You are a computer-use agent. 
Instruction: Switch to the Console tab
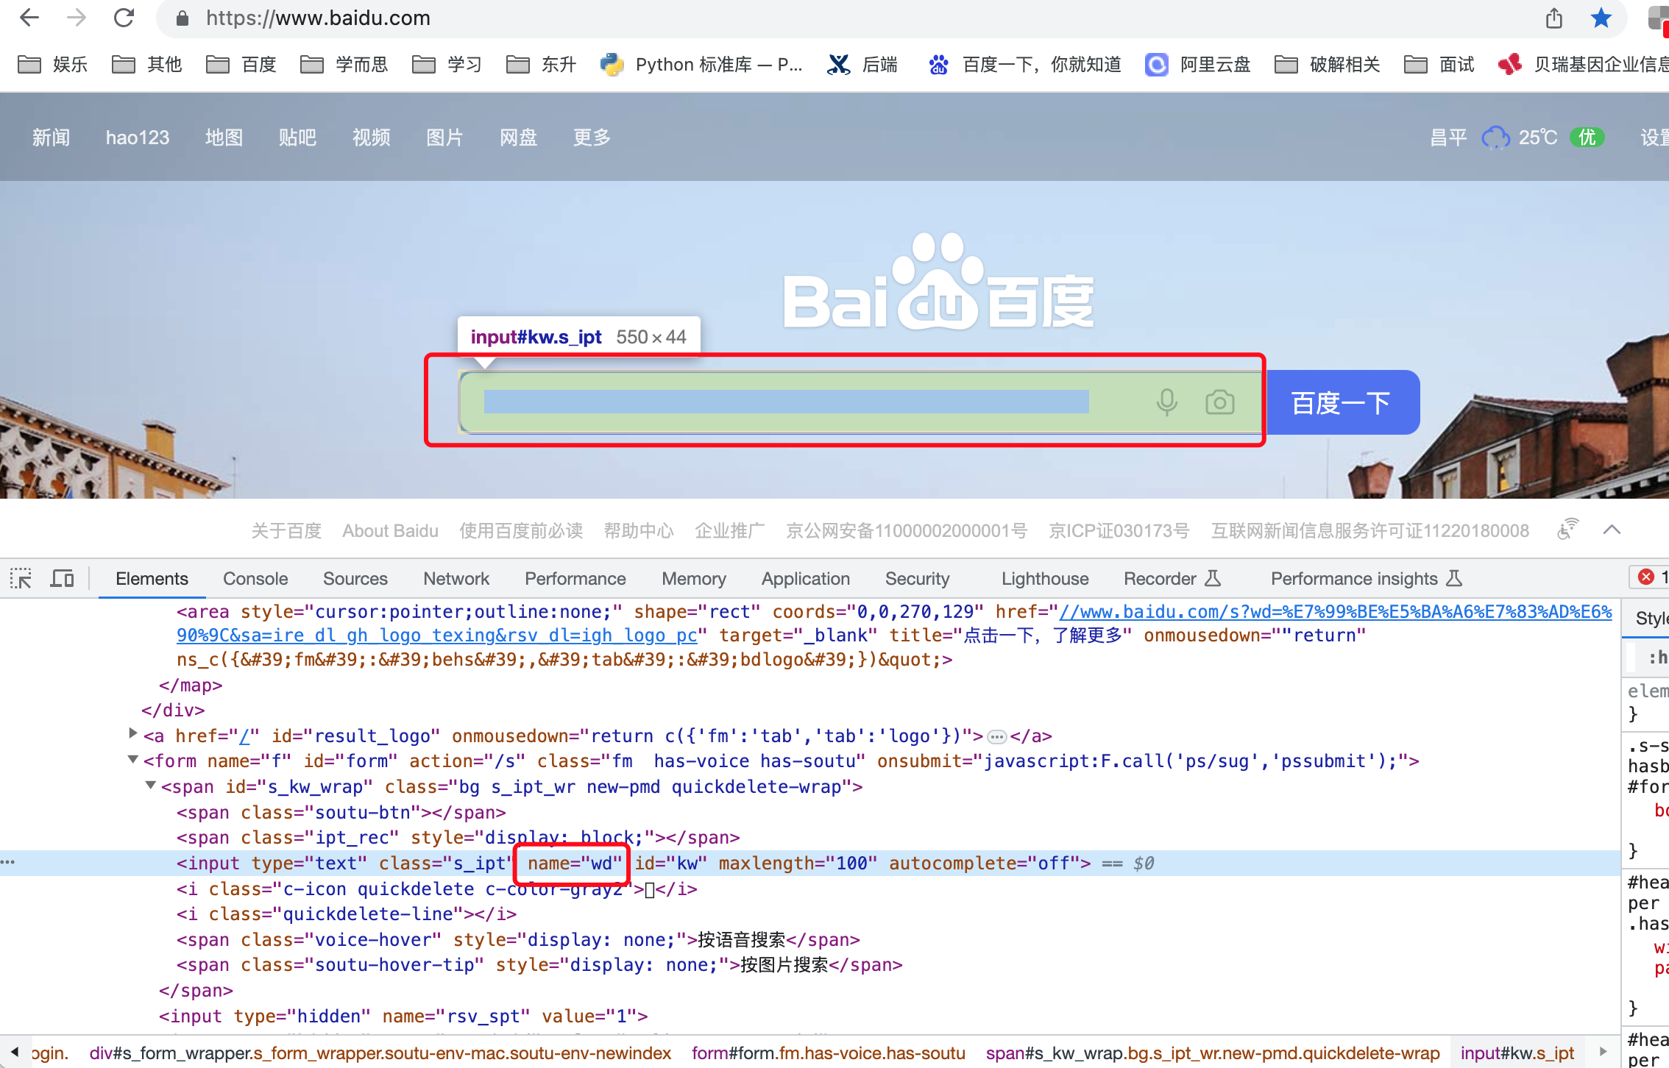pyautogui.click(x=255, y=579)
